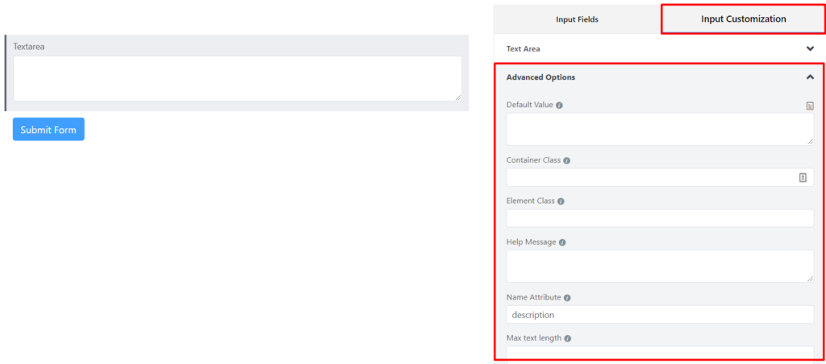
Task: Click the Text Area section title
Action: click(523, 49)
